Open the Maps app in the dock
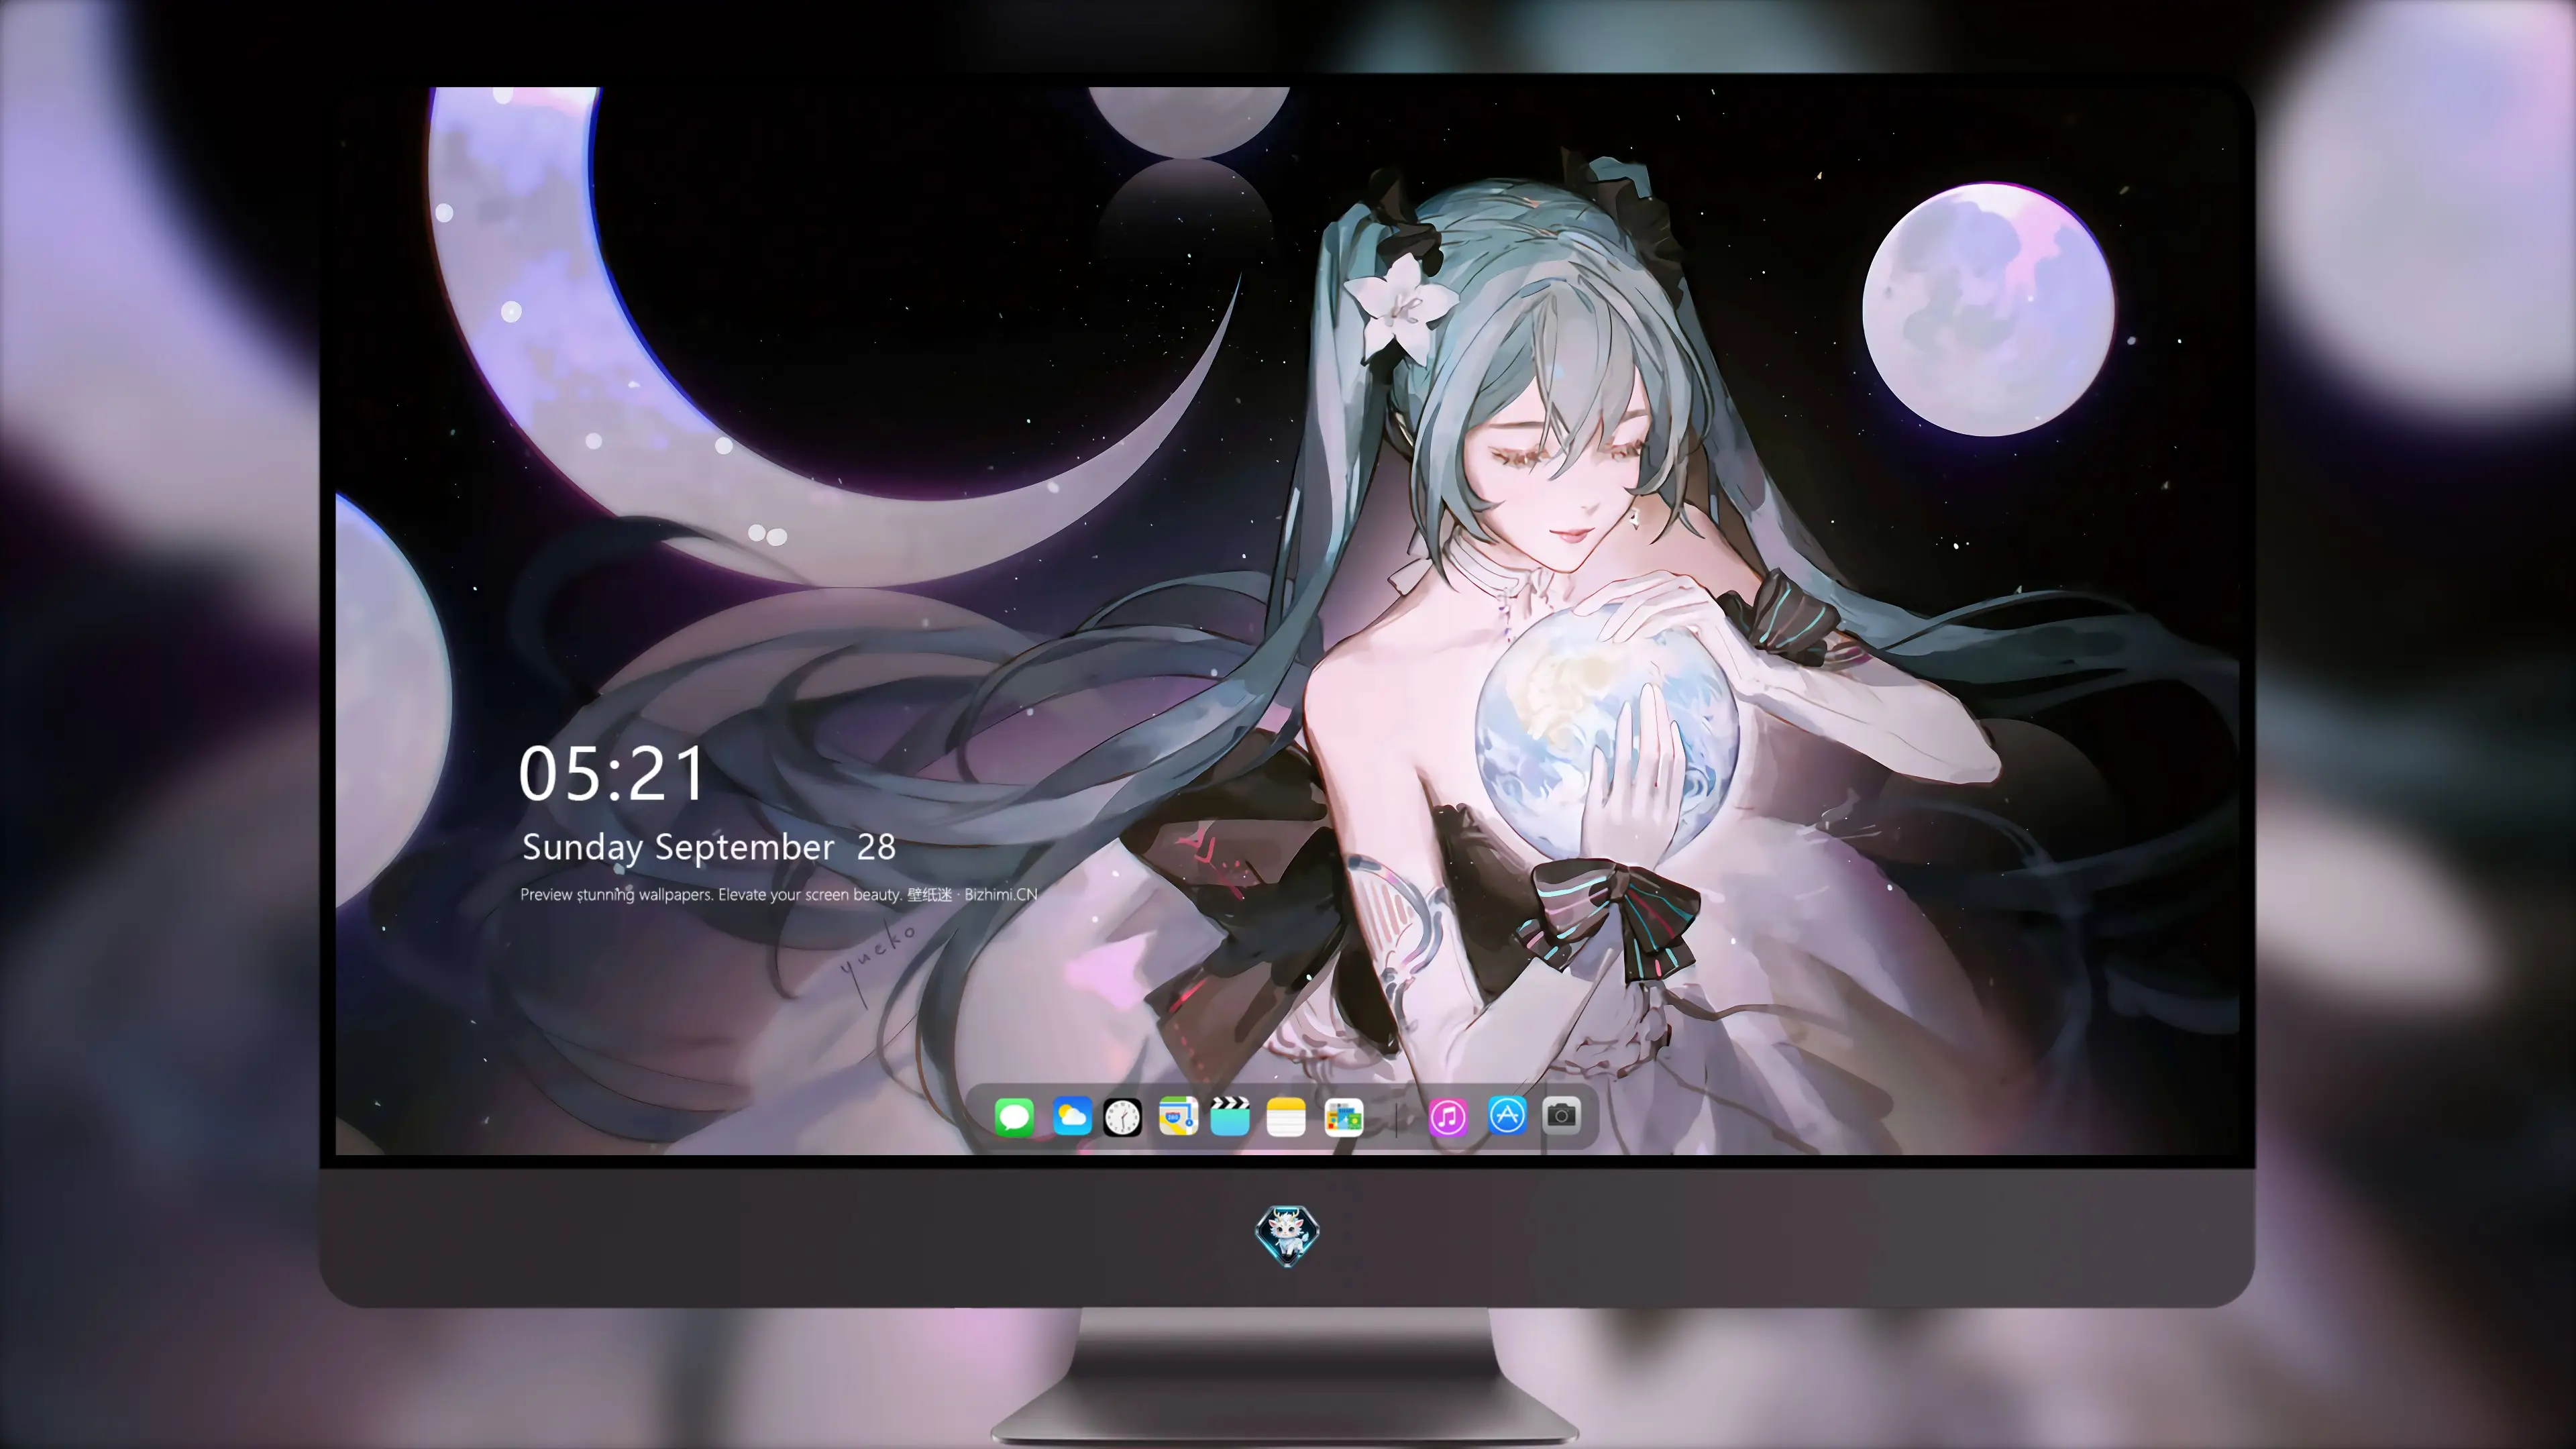This screenshot has height=1449, width=2576. point(1178,1116)
